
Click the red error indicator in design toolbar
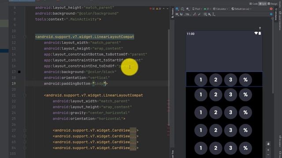coord(271,9)
